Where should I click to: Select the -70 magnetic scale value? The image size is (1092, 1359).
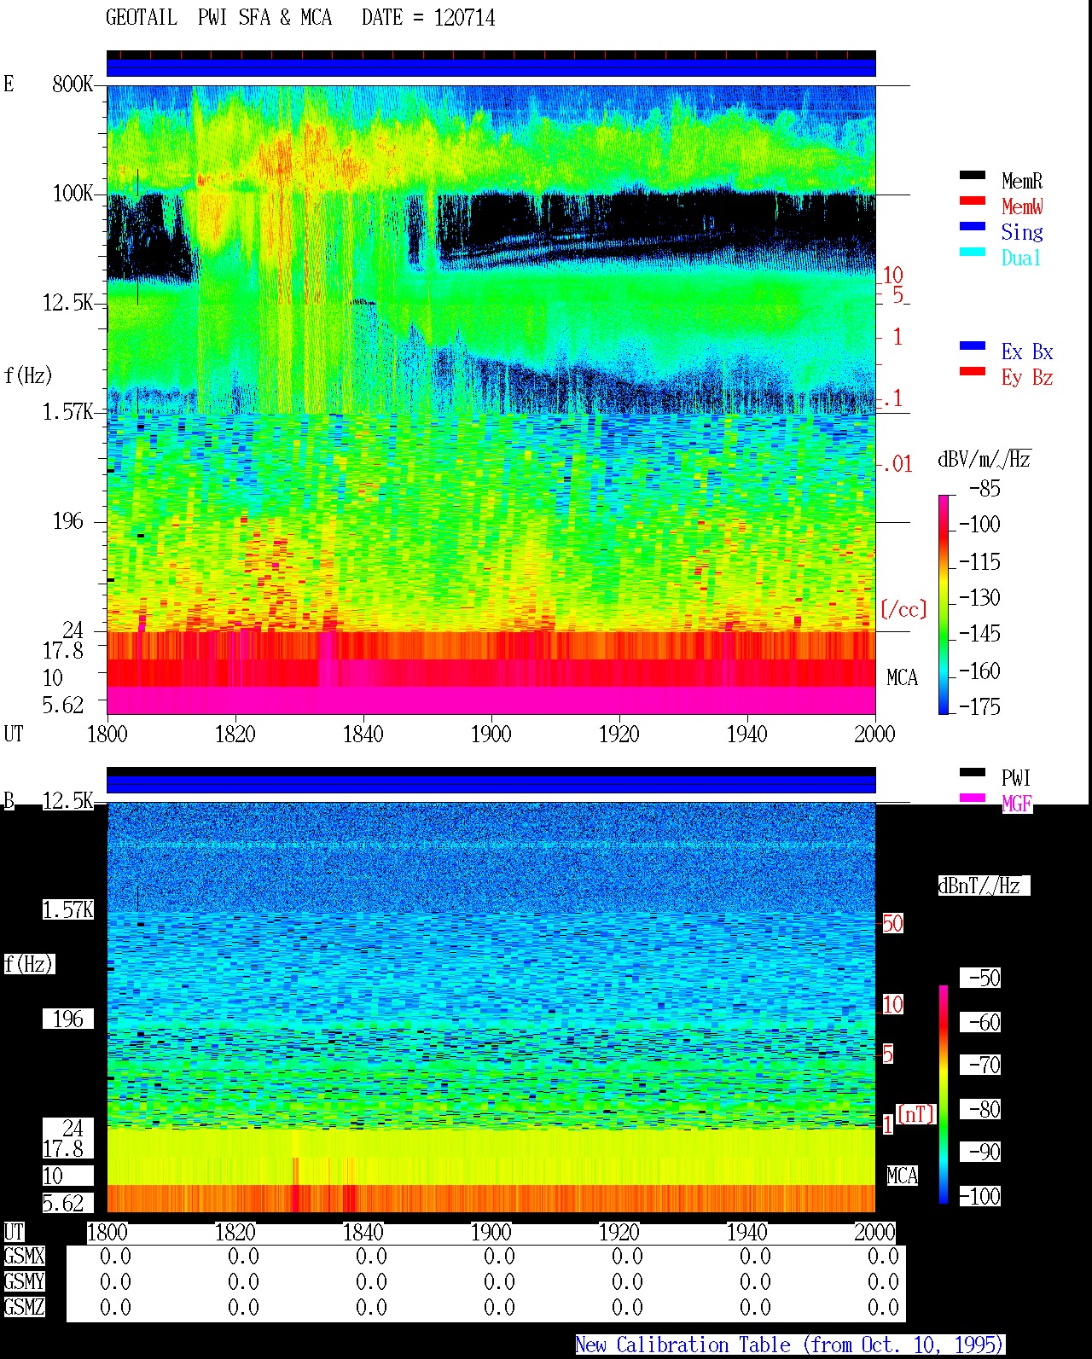pyautogui.click(x=985, y=1065)
